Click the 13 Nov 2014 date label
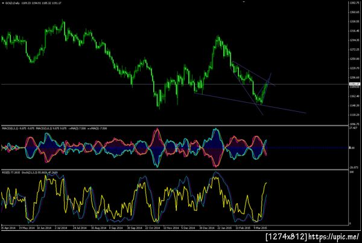362x243 pixels. click(171, 228)
